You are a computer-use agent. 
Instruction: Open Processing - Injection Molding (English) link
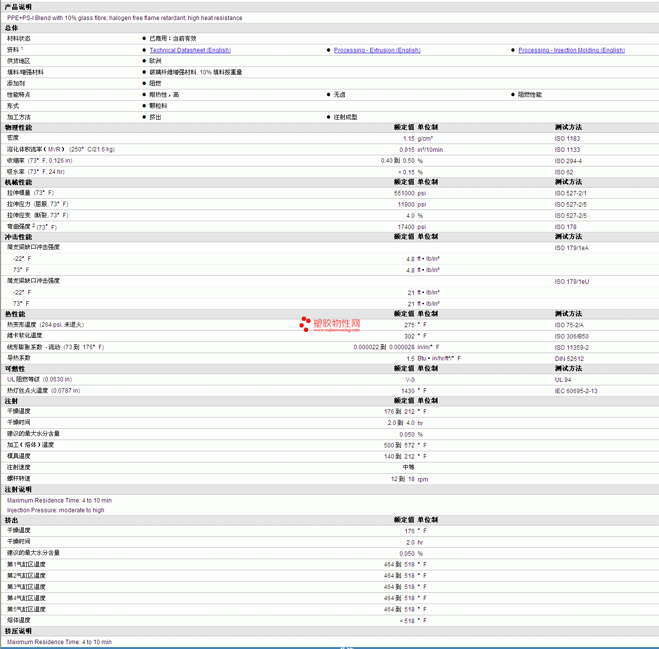(x=571, y=50)
